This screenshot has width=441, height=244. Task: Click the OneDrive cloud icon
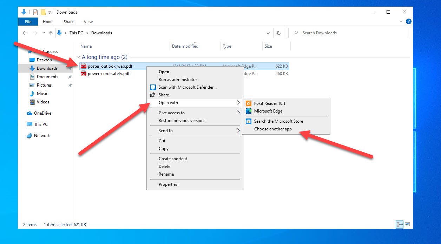click(29, 113)
